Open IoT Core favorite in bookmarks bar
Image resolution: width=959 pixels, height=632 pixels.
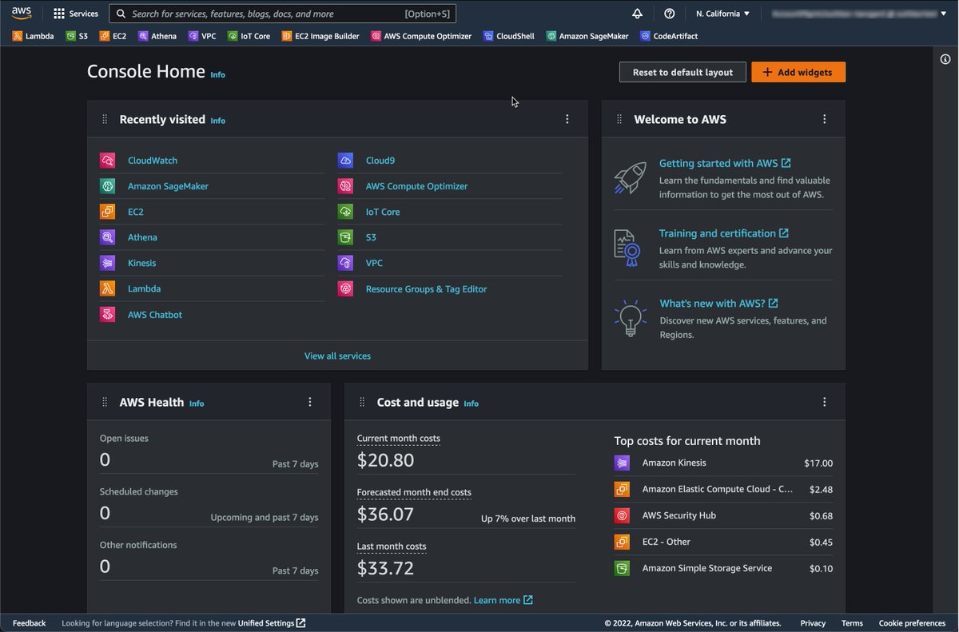pyautogui.click(x=249, y=36)
